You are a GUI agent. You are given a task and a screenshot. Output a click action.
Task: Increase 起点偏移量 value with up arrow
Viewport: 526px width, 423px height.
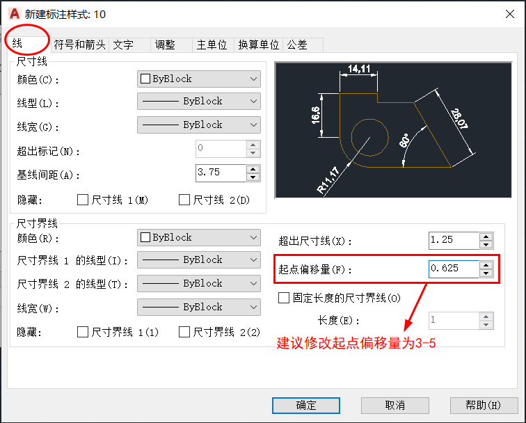[486, 265]
